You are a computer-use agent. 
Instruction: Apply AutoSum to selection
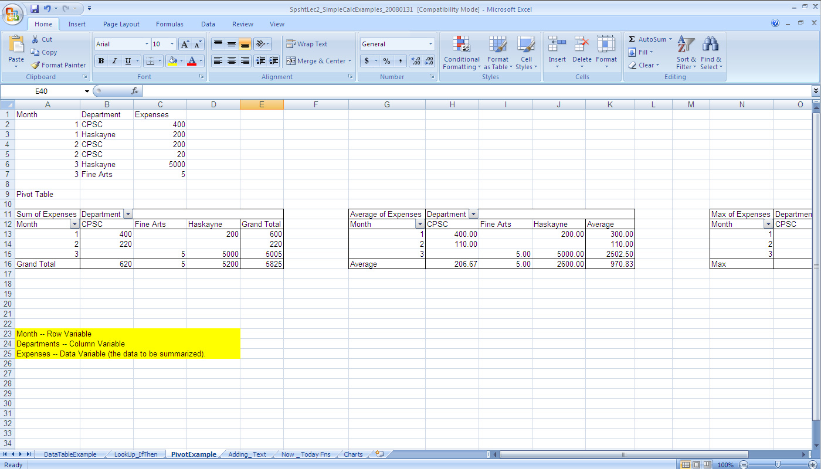click(x=649, y=39)
